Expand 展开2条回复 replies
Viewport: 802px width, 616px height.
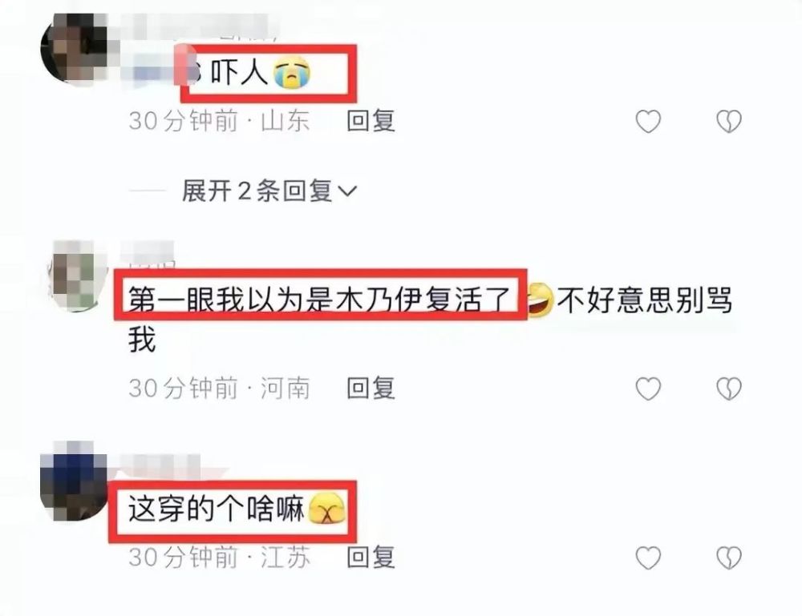tap(269, 191)
